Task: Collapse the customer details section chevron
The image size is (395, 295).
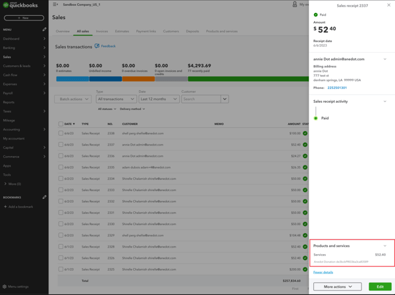Action: coord(385,59)
